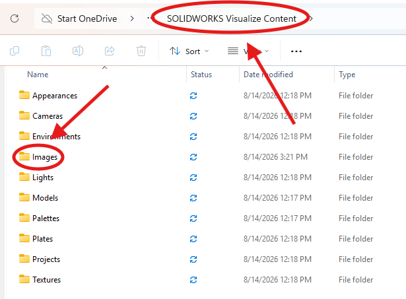Click sync status icon for Palettes
Viewport: 406px width, 299px height.
click(193, 218)
